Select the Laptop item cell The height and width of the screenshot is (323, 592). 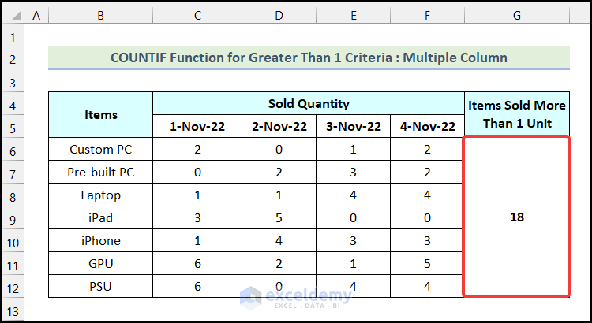[x=100, y=195]
